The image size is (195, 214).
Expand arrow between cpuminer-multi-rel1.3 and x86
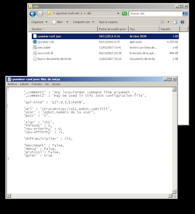point(84,13)
